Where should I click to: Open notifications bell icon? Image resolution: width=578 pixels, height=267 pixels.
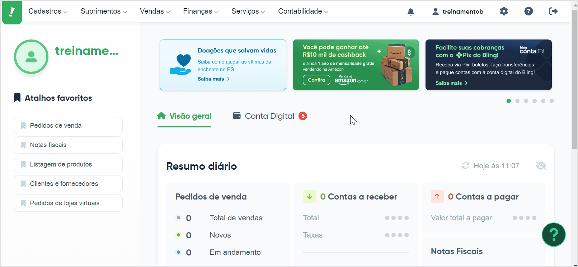click(411, 11)
